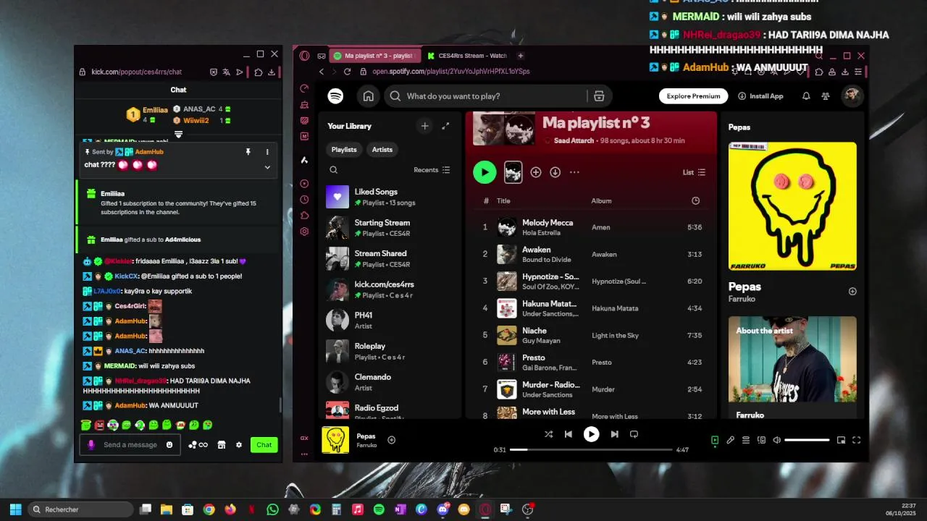Search within Your Library
The height and width of the screenshot is (521, 927).
point(334,170)
